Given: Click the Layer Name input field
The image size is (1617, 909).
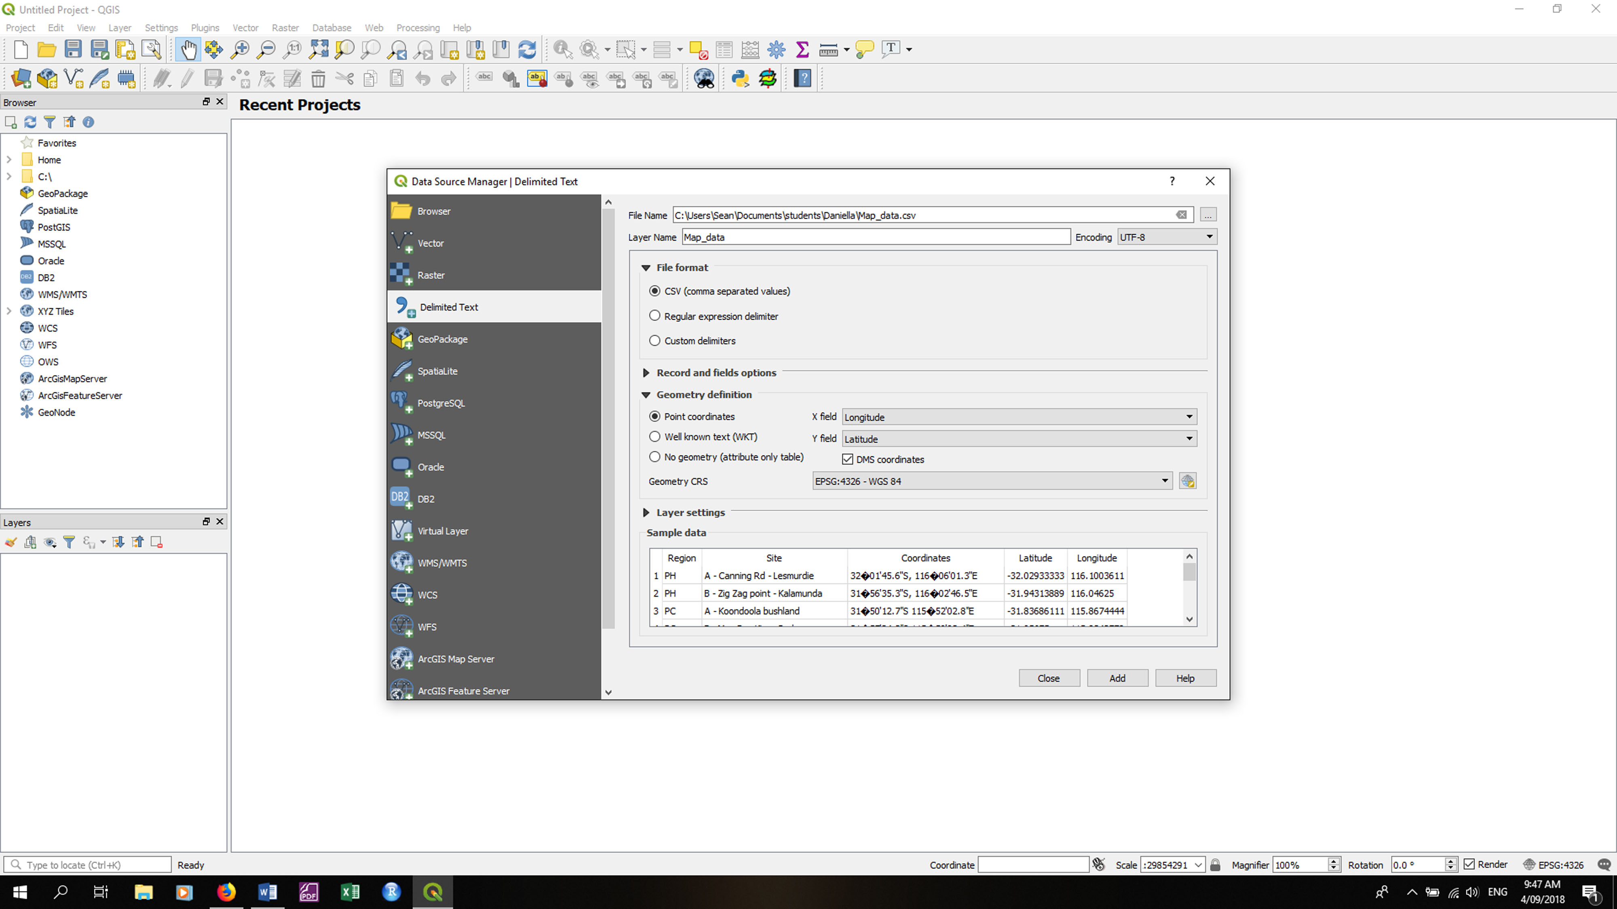Looking at the screenshot, I should click(876, 237).
